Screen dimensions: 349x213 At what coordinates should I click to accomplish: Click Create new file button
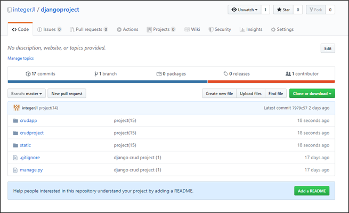pyautogui.click(x=219, y=94)
